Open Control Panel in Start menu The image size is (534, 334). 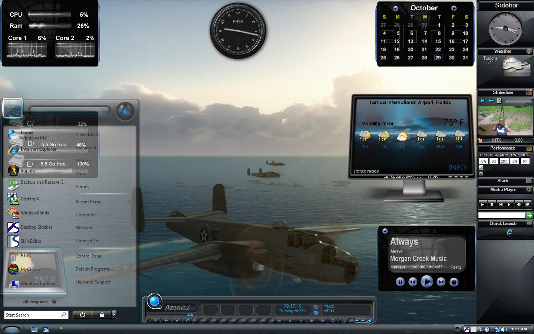pyautogui.click(x=89, y=256)
